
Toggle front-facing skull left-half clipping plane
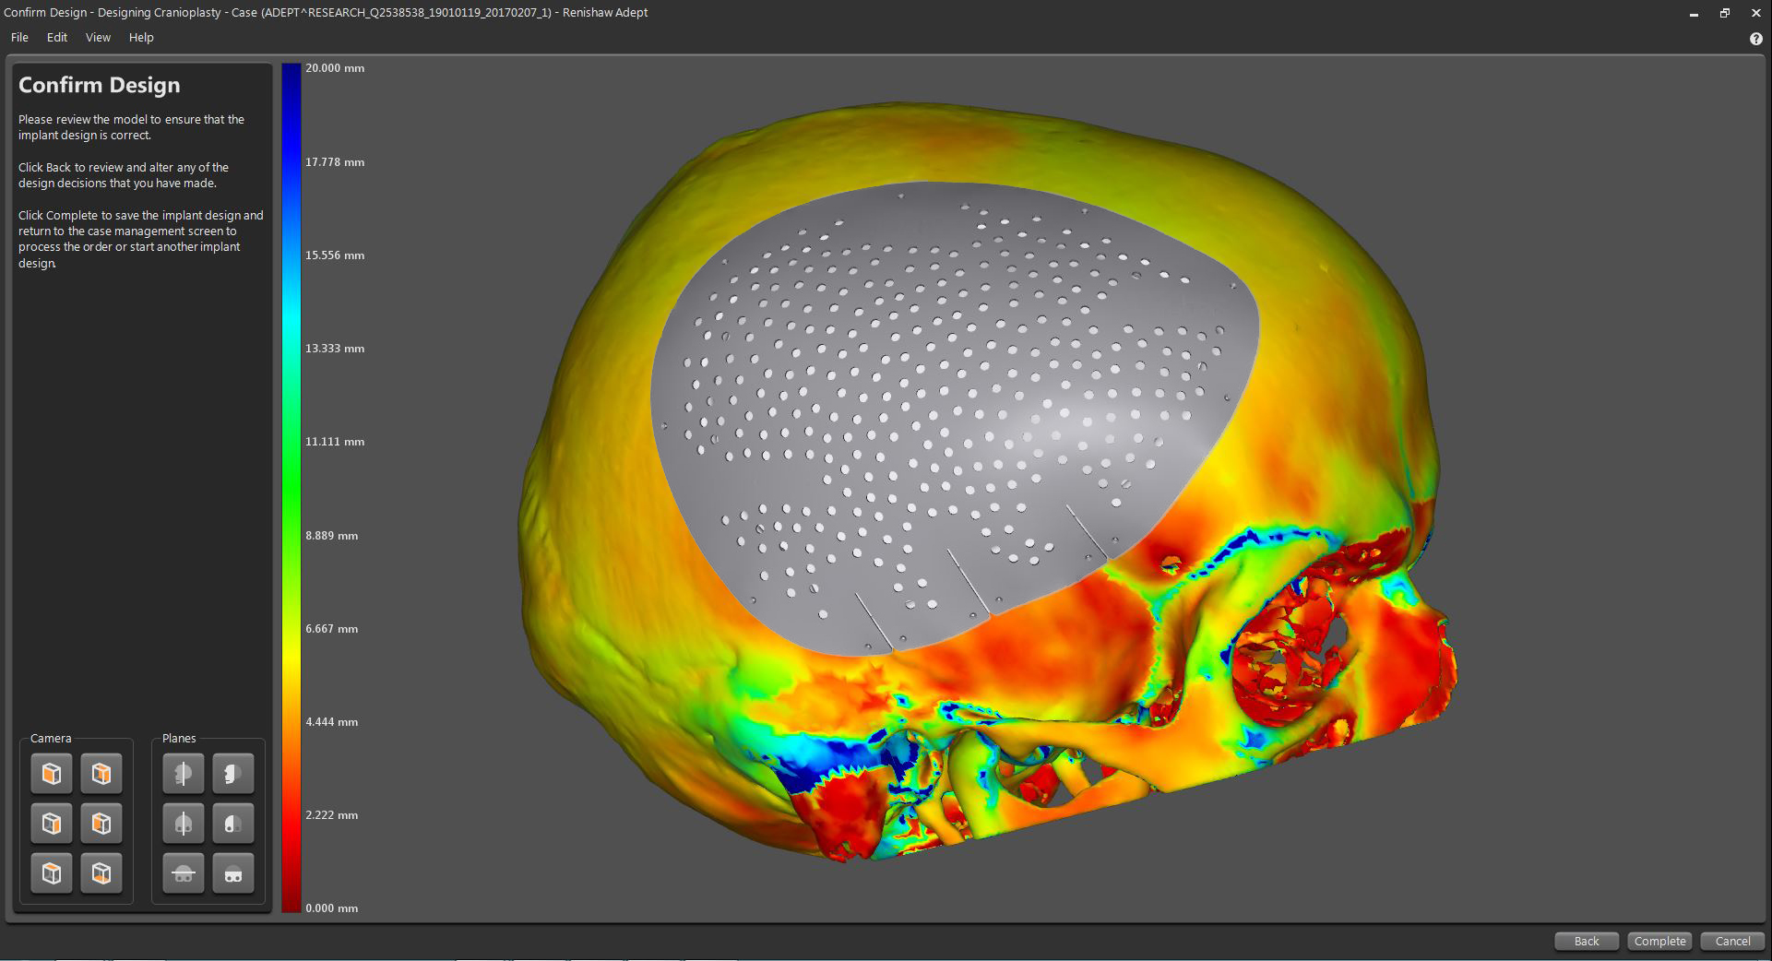pos(233,824)
